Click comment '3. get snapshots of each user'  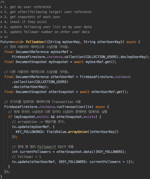(32, 17)
